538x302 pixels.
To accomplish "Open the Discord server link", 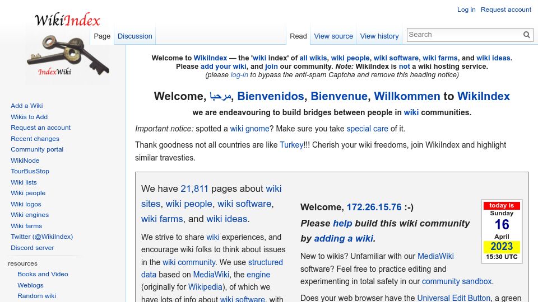I will tap(33, 248).
